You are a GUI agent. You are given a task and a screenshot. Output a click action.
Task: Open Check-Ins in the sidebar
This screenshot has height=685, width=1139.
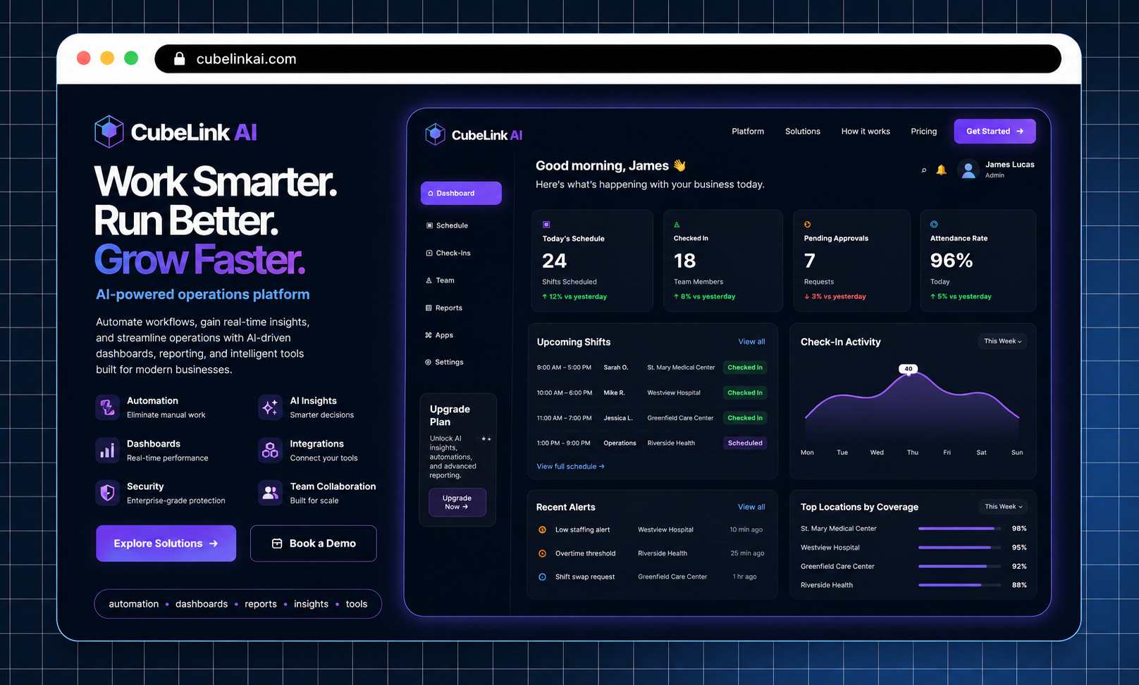[448, 253]
